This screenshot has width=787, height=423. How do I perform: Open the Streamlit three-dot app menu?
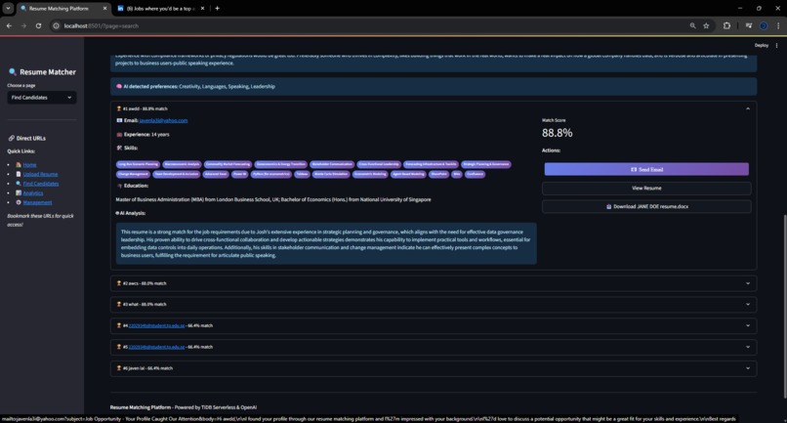pos(776,45)
